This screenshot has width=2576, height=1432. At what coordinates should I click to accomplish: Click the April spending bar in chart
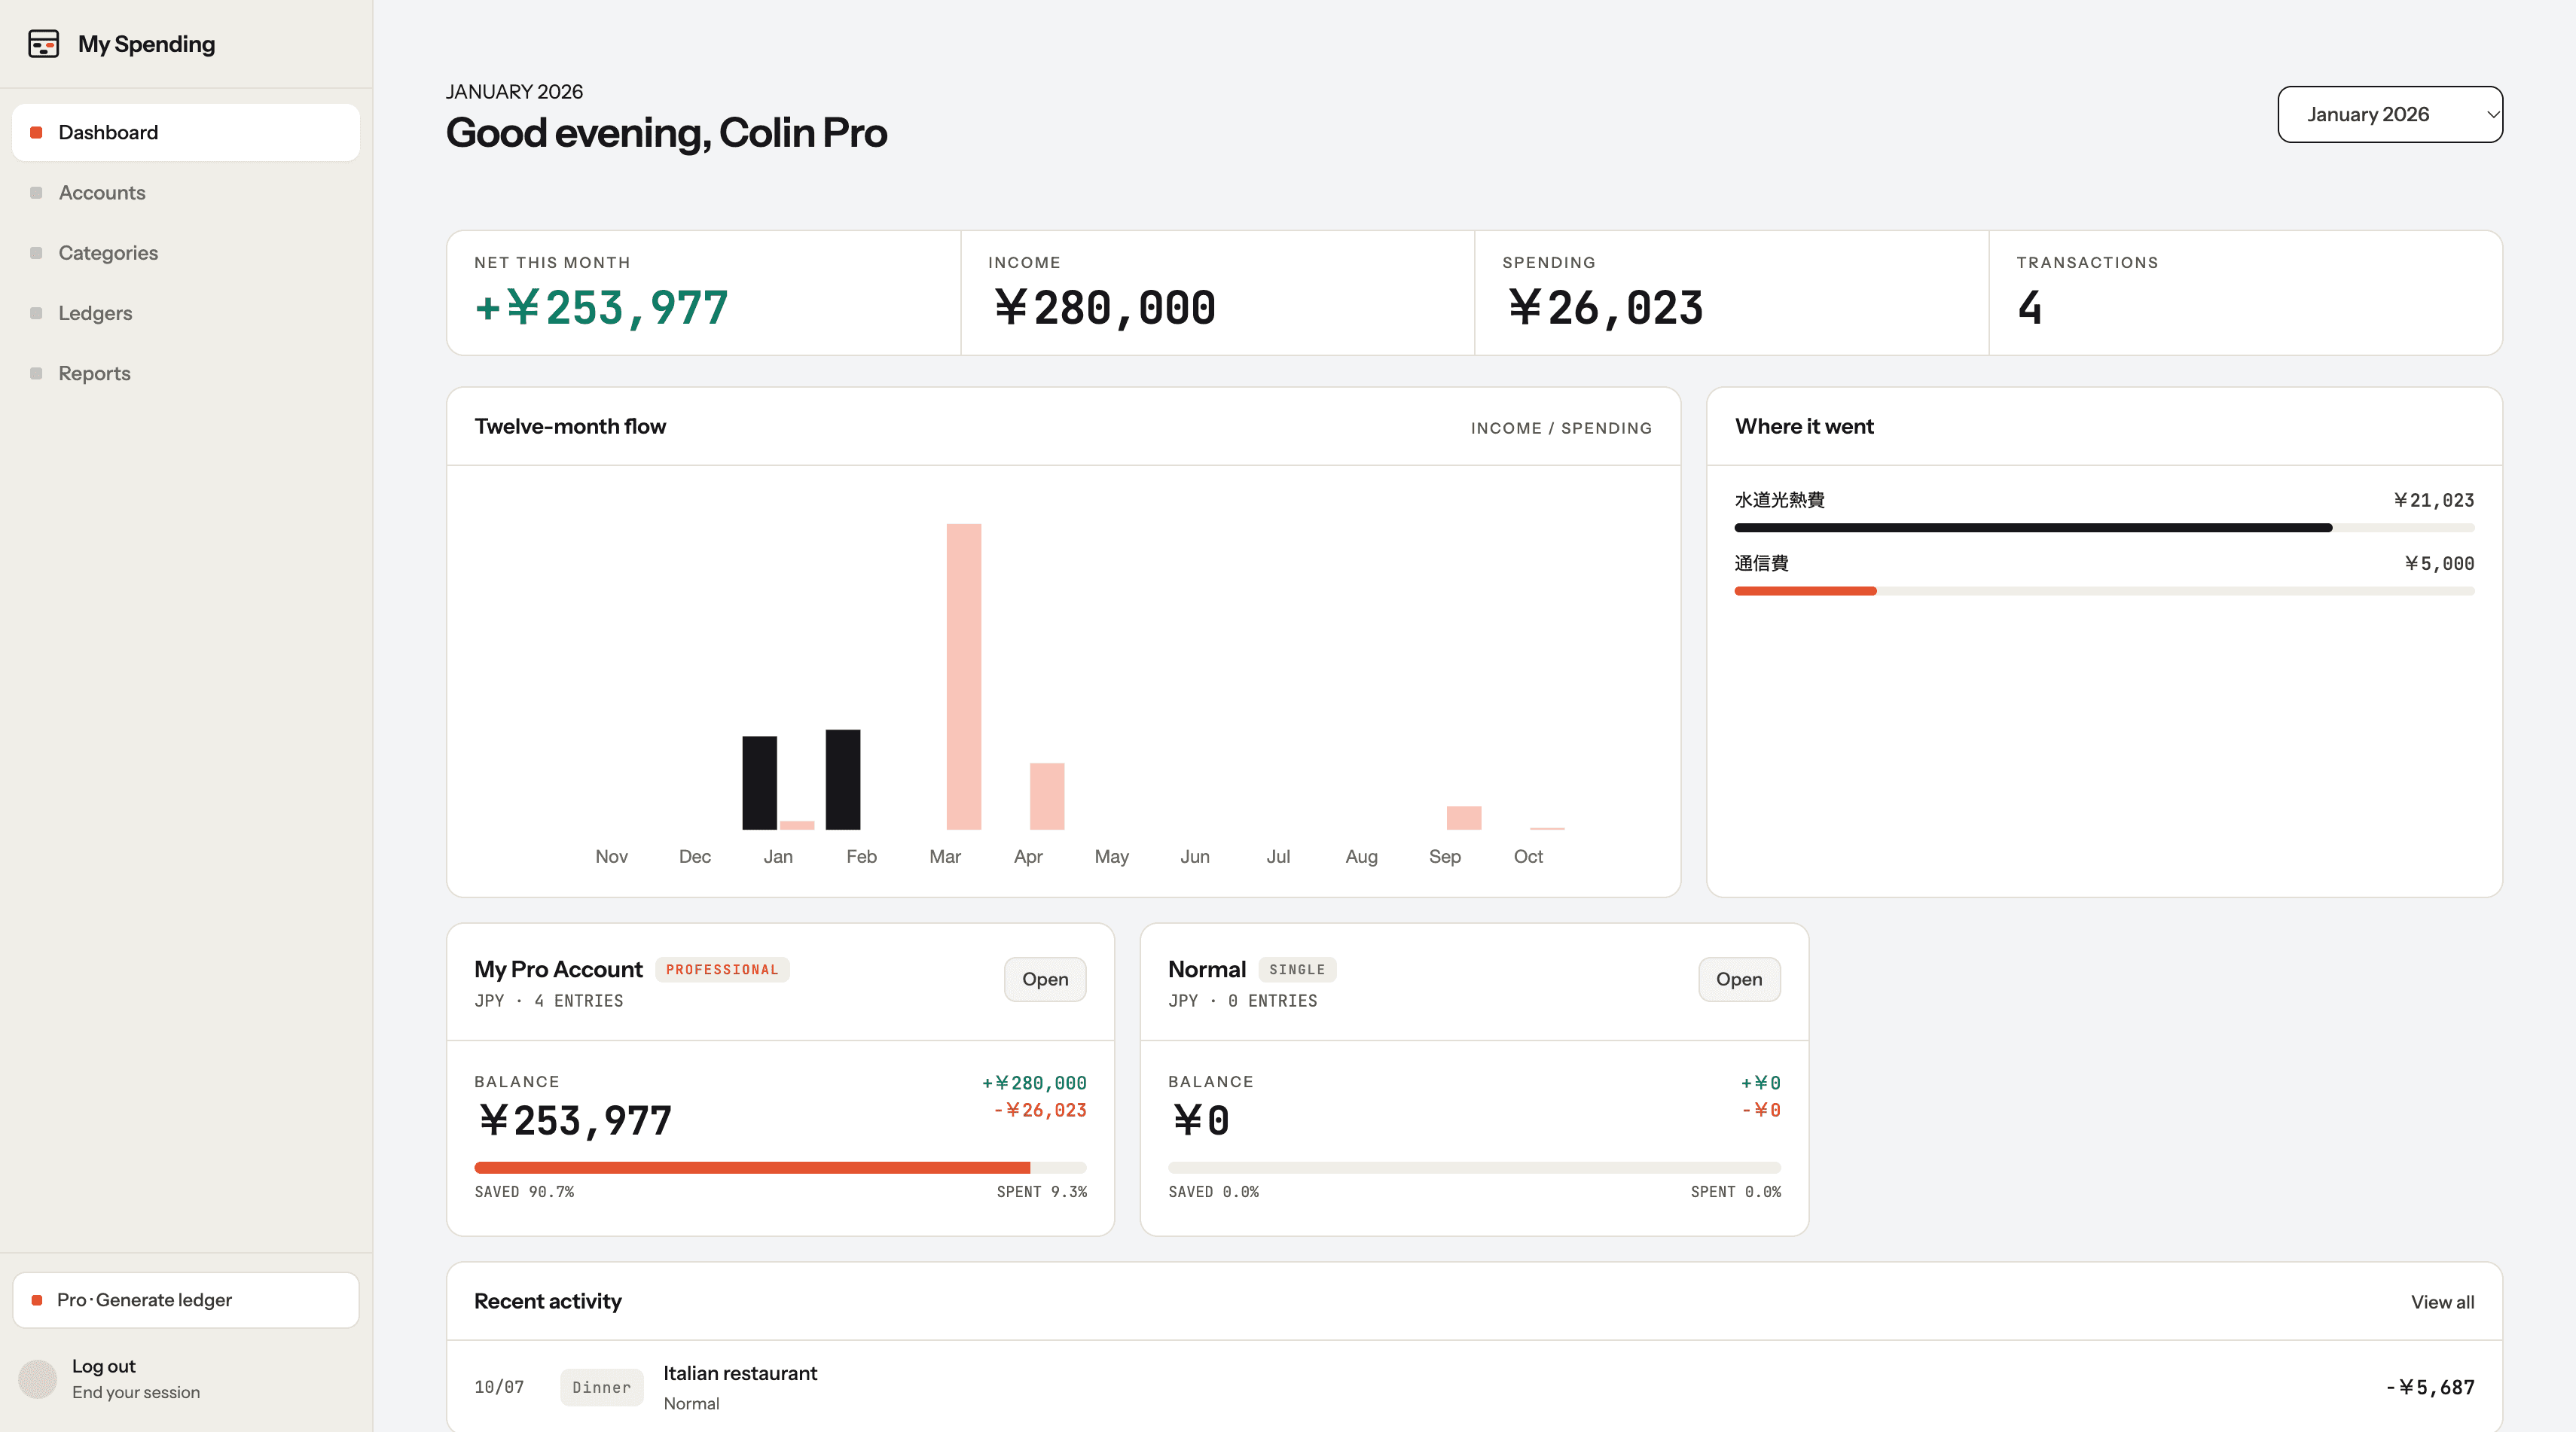coord(1047,797)
